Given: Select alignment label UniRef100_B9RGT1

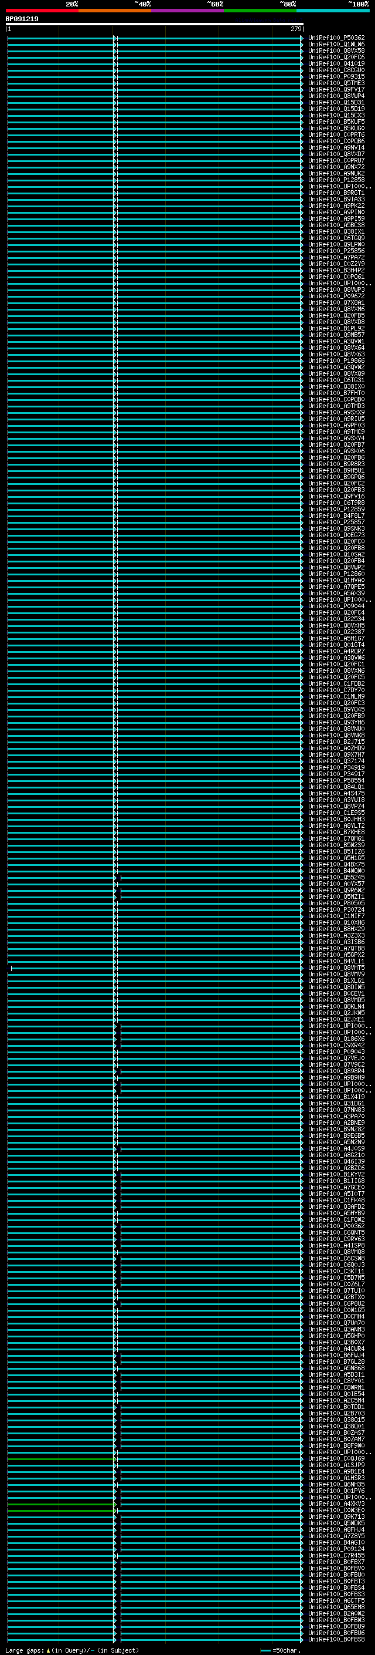Looking at the screenshot, I should (336, 193).
